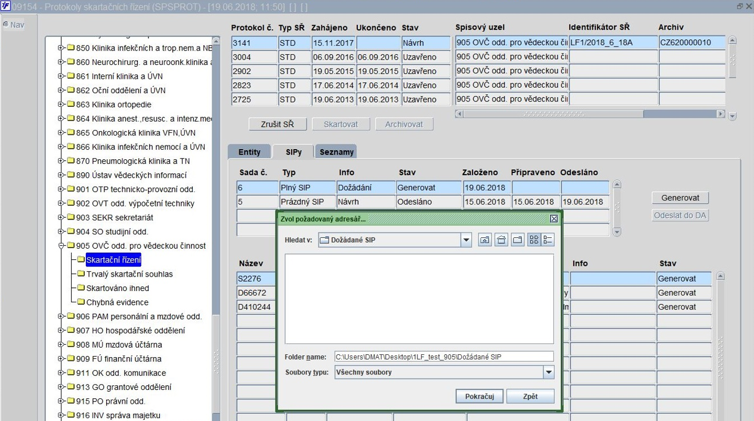Click the application logo in title bar

click(6, 6)
